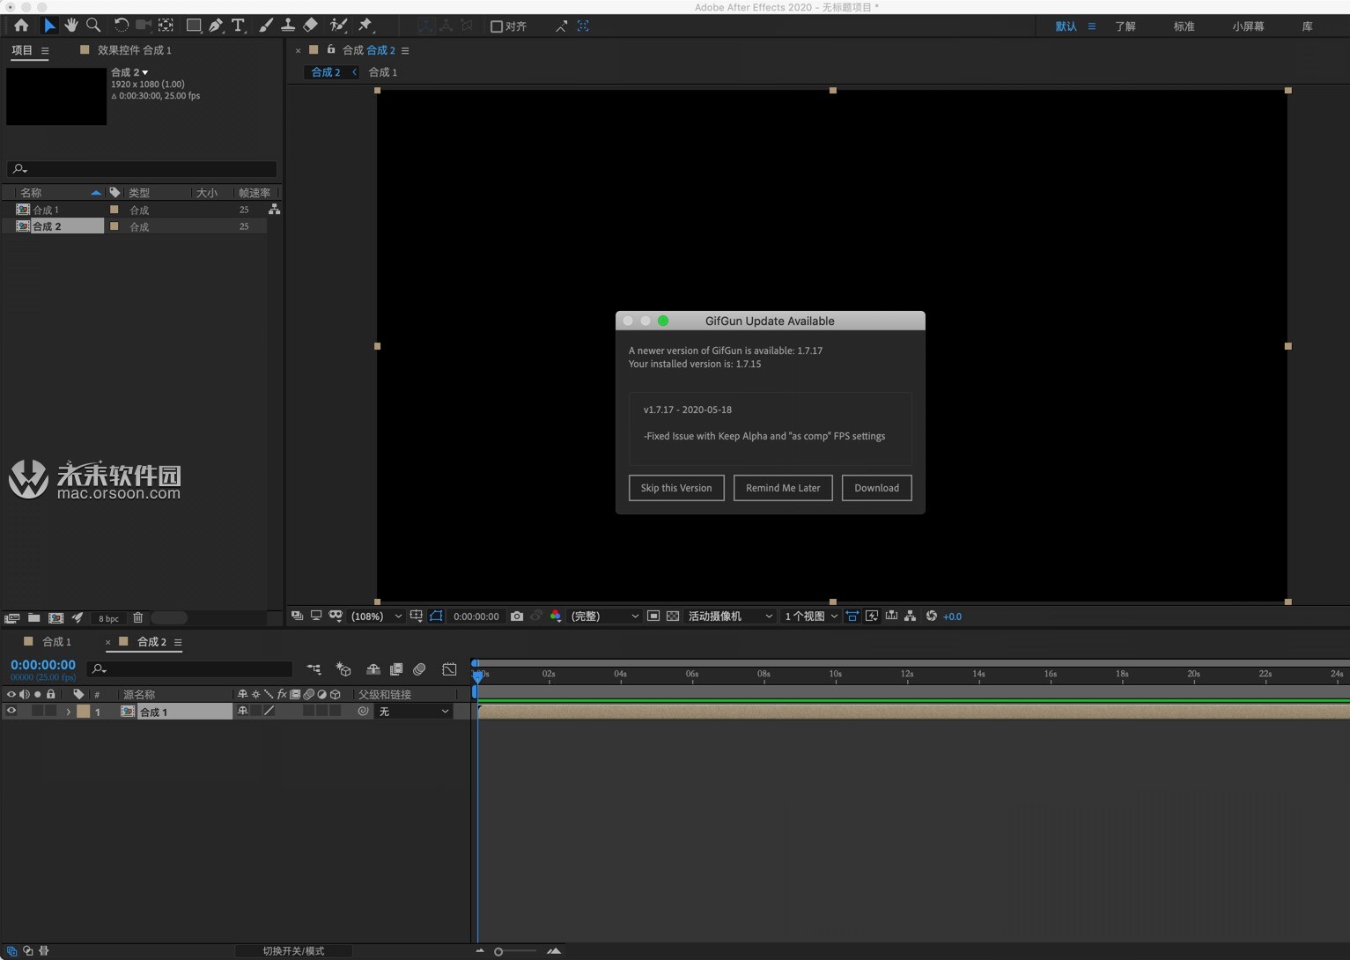This screenshot has height=960, width=1350.
Task: Toggle frame blending enable in timeline
Action: point(396,669)
